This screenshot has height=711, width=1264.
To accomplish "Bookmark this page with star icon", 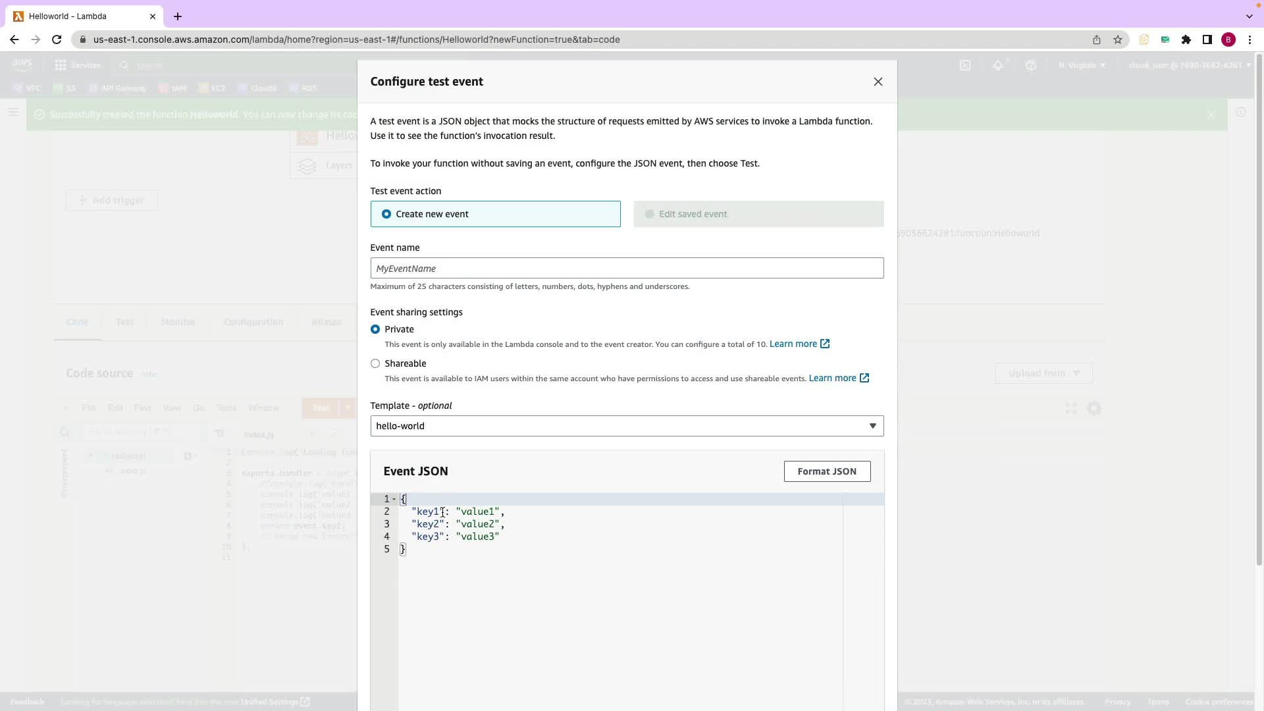I will click(1118, 39).
